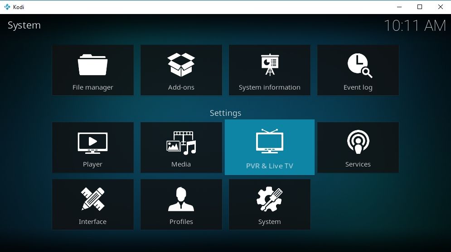Click the System page heading
The height and width of the screenshot is (252, 451).
[x=24, y=25]
